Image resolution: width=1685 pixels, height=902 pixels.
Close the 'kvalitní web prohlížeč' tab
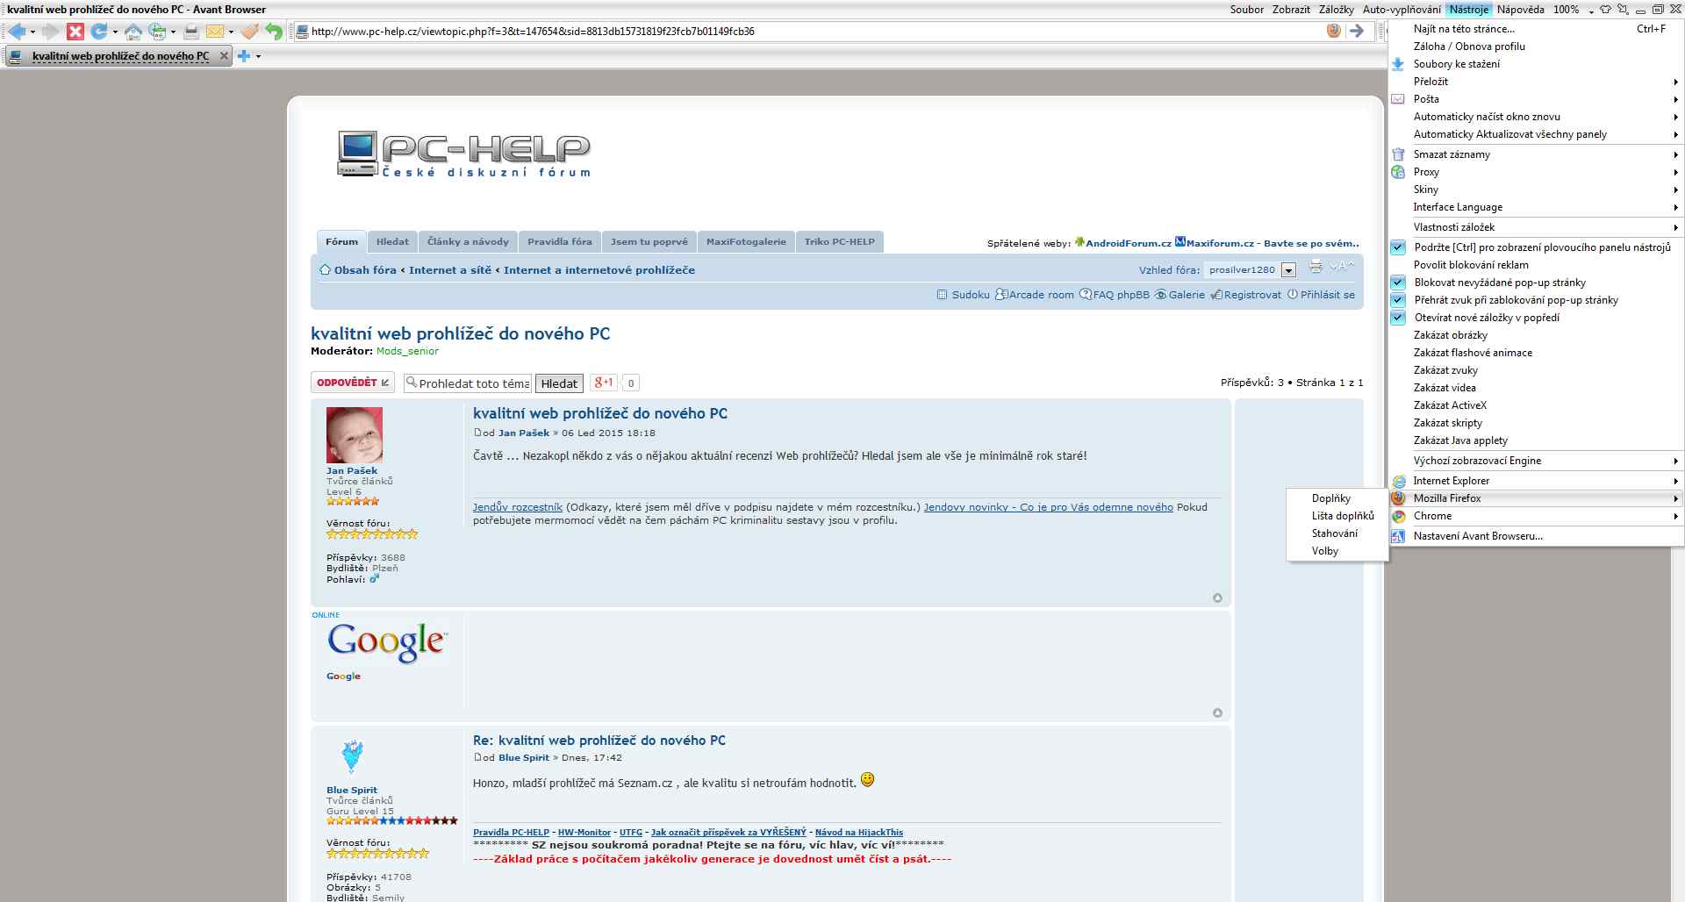[x=224, y=56]
